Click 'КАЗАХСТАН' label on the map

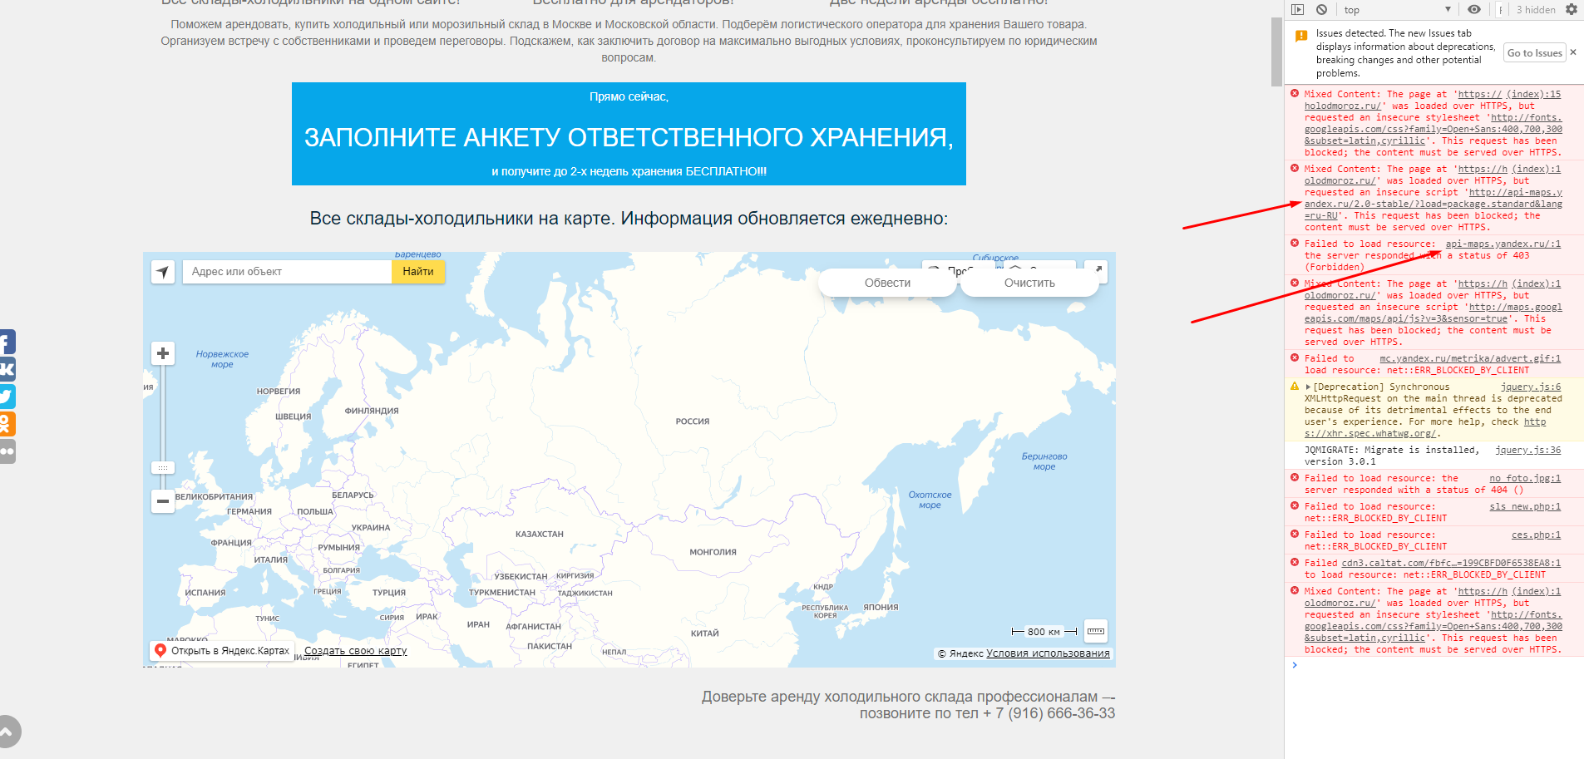540,534
